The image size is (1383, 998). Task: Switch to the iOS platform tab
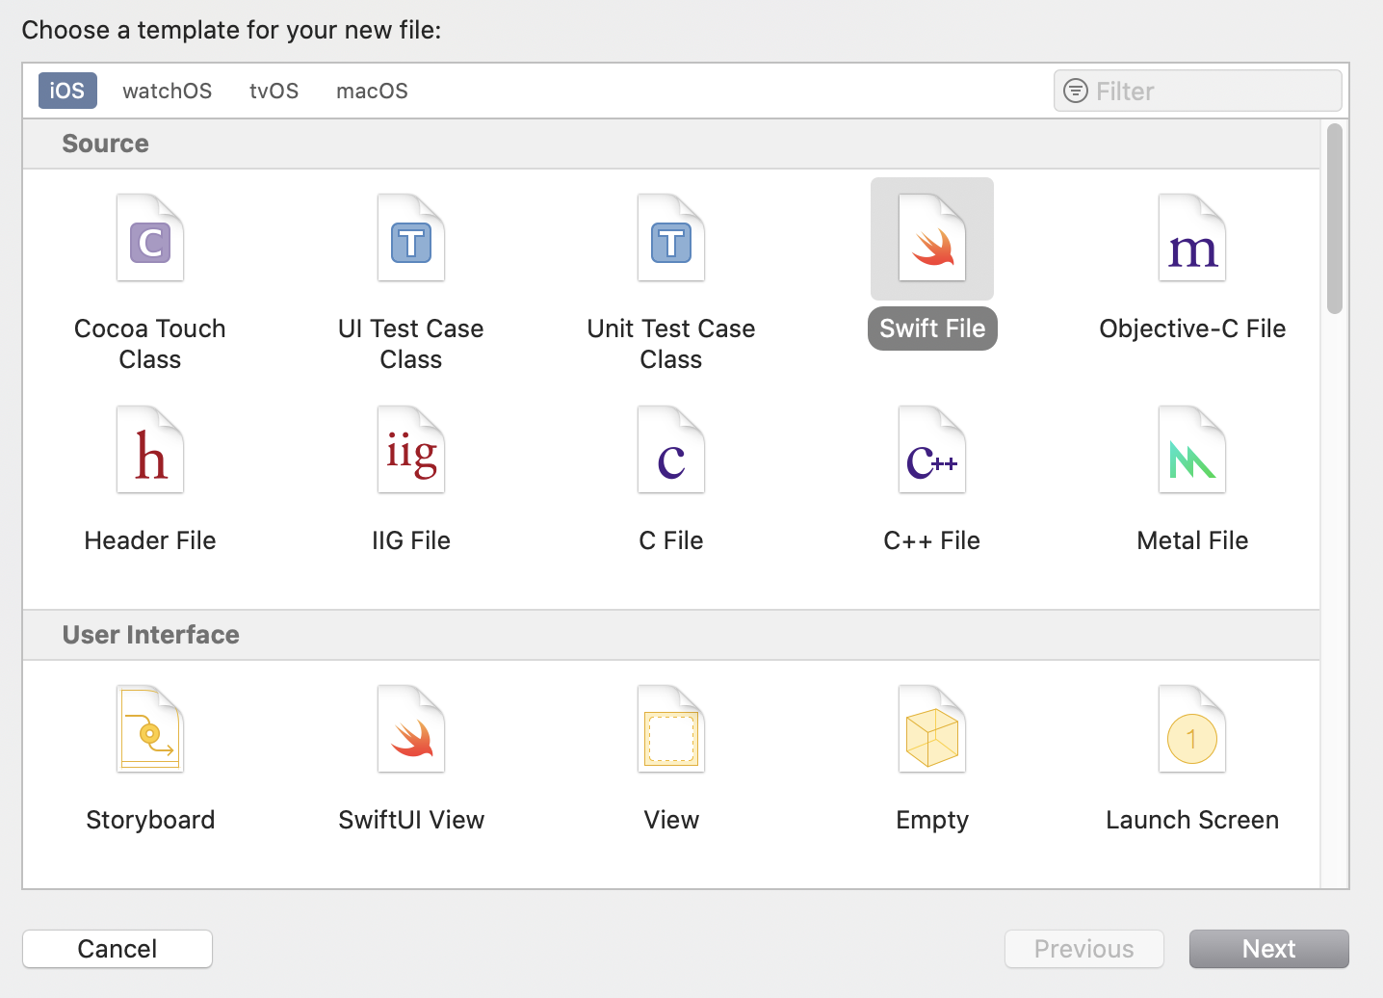tap(67, 91)
